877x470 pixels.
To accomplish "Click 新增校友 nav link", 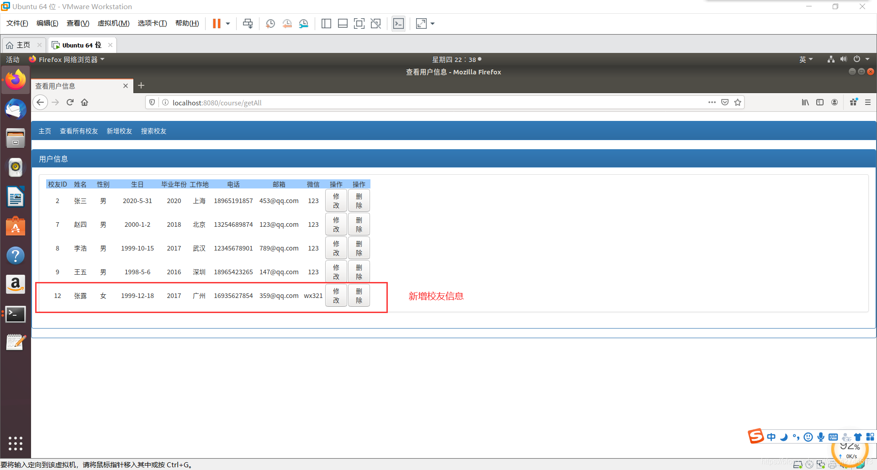I will pos(119,131).
